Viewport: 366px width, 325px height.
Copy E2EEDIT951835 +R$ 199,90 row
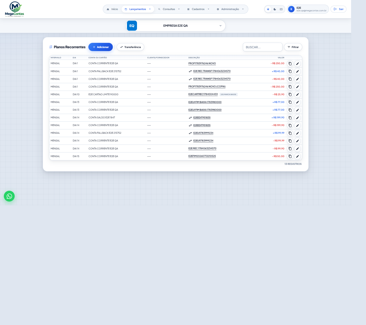click(x=290, y=118)
